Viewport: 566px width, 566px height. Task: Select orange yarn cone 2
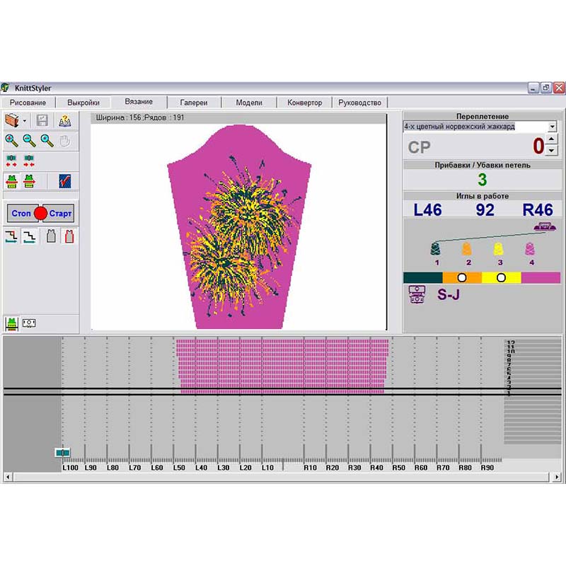pos(467,249)
